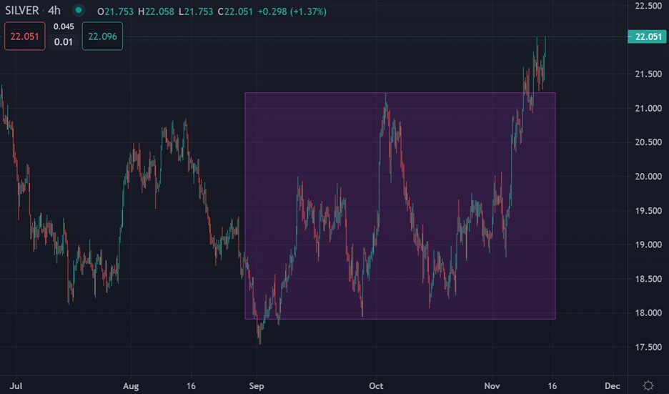
Task: Click the Dec label on time axis
Action: tap(613, 386)
